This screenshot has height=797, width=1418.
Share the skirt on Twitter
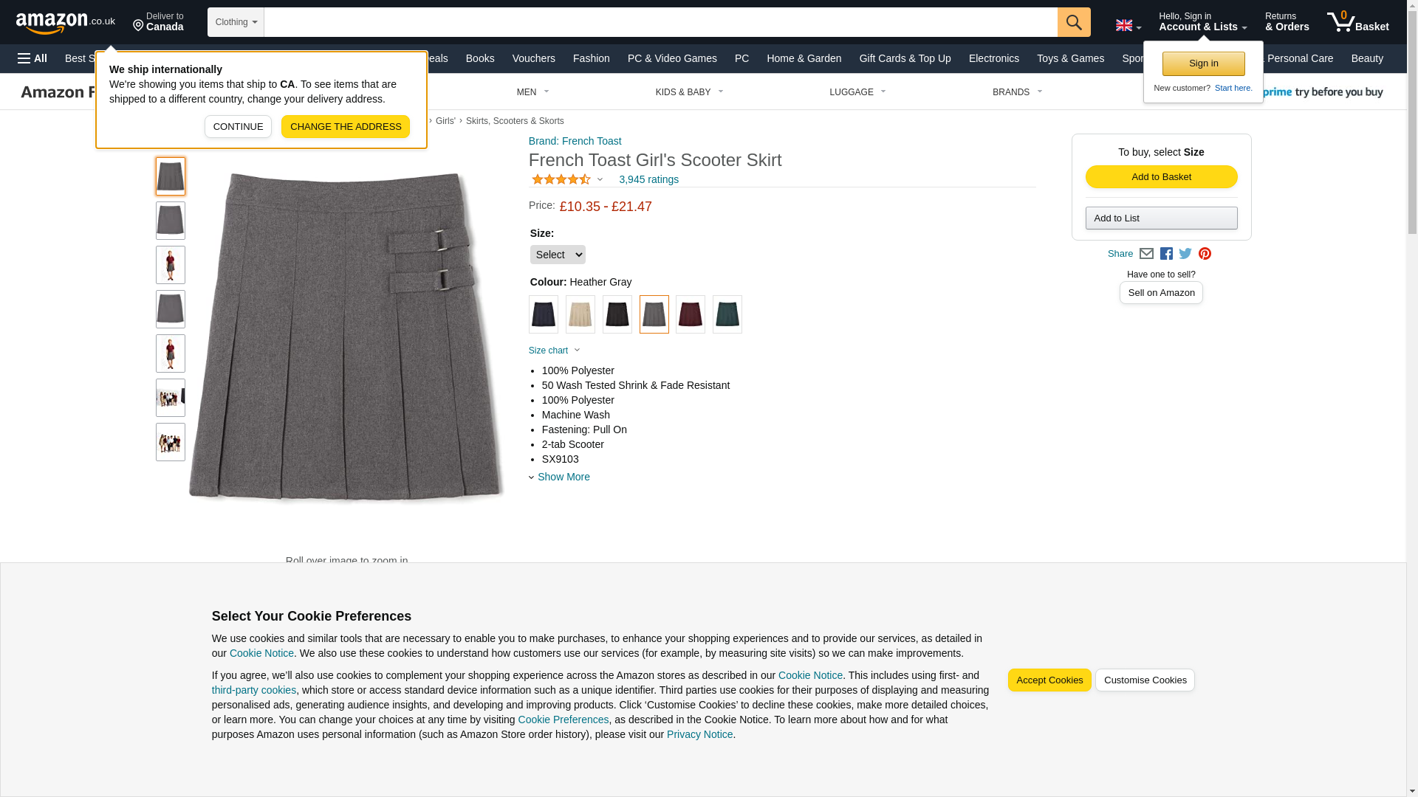(1185, 254)
